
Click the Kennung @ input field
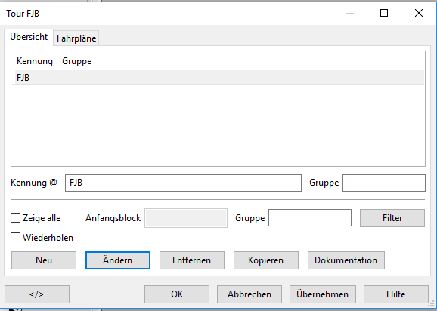coord(183,183)
